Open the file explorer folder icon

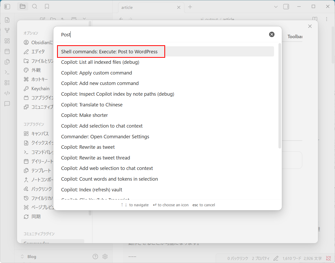(x=23, y=7)
